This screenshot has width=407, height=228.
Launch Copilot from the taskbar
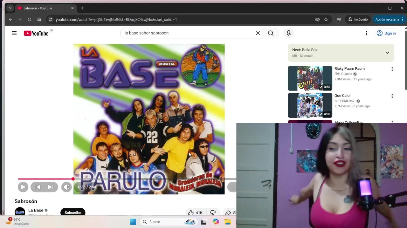(216, 222)
